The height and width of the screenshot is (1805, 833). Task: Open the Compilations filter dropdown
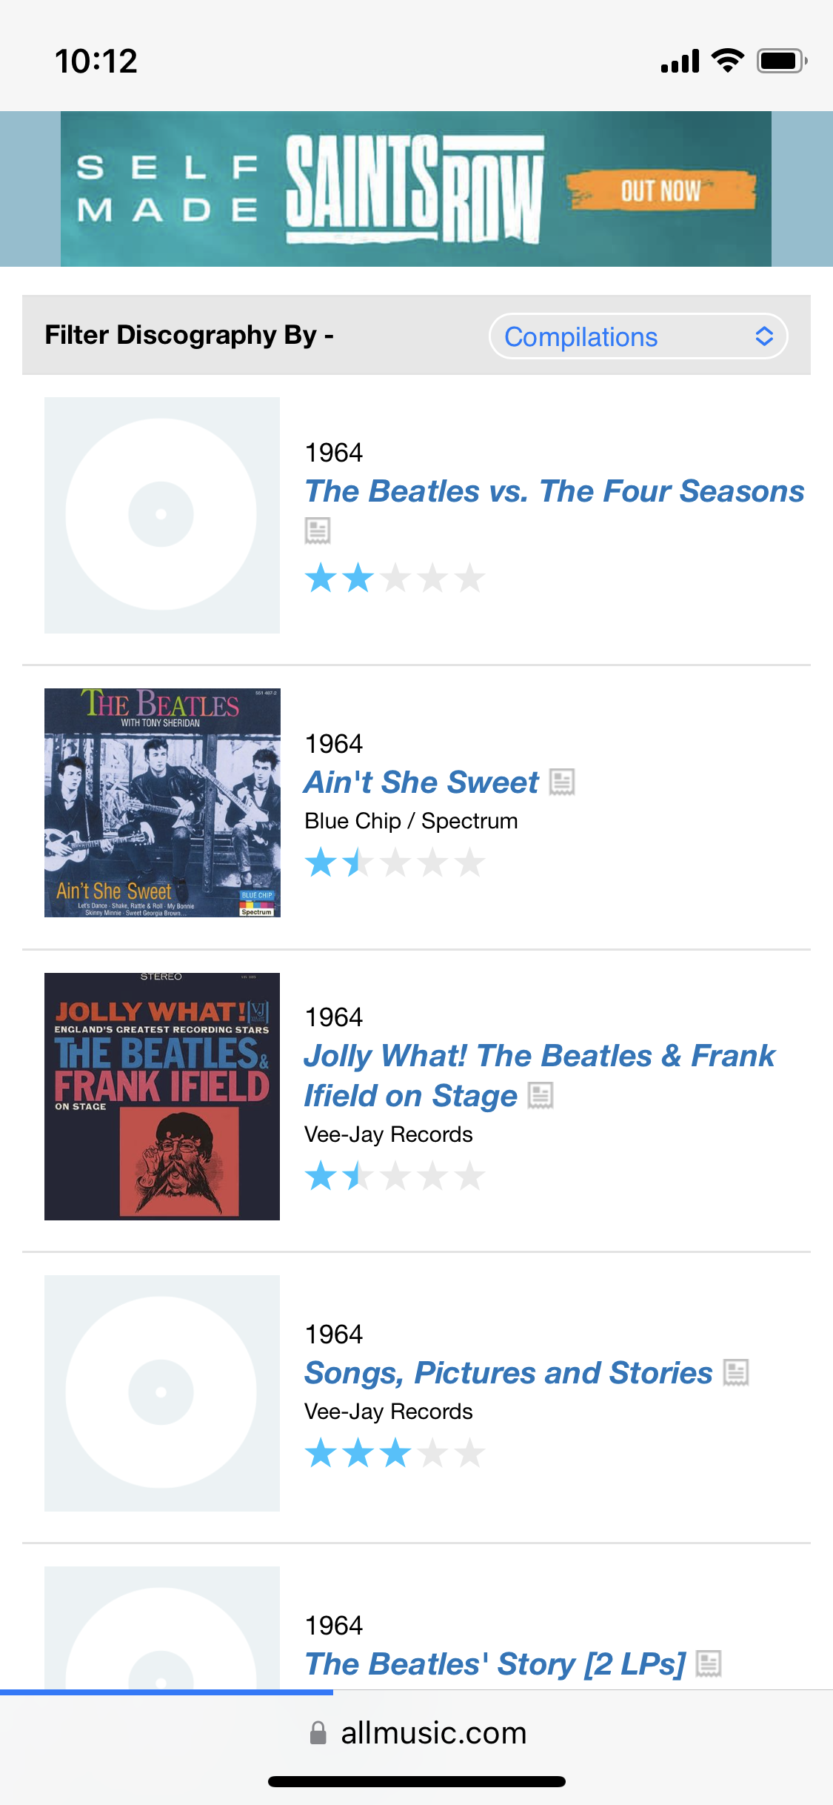click(638, 336)
